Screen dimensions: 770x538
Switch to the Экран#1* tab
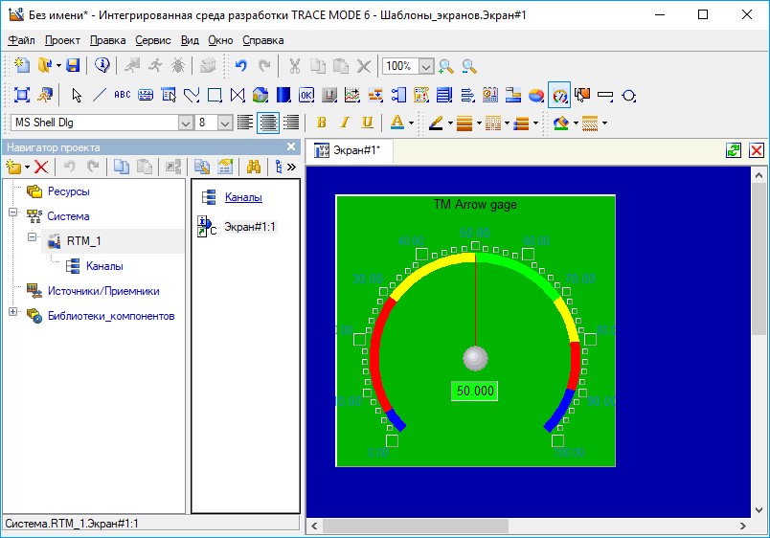[348, 150]
